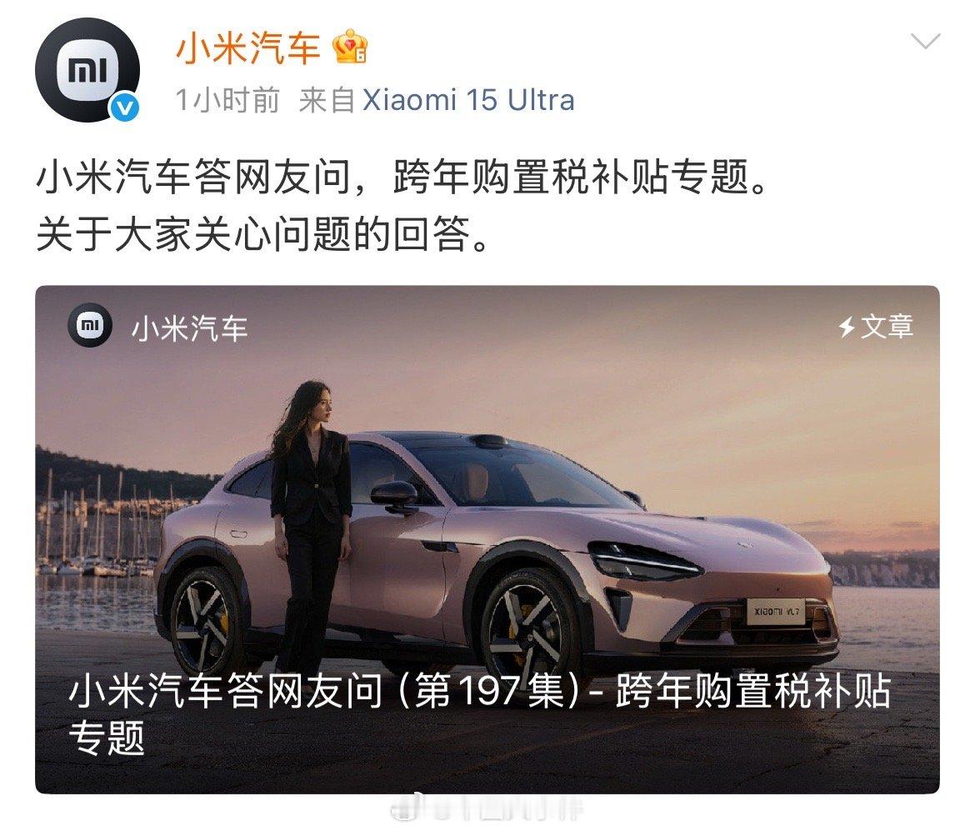This screenshot has height=831, width=975.
Task: Click the blue verified badge on avatar
Action: (x=124, y=108)
